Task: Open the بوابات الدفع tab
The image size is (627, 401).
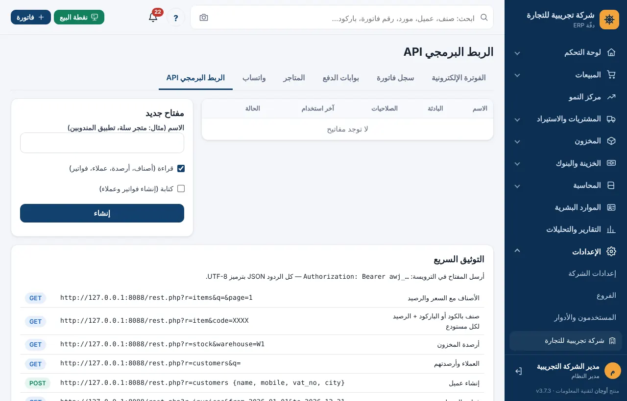Action: pyautogui.click(x=340, y=78)
